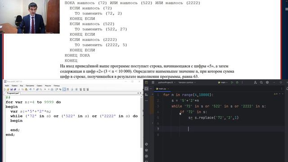Save file with floppy icon in PascalABC
The image size is (288, 162).
coord(11,89)
